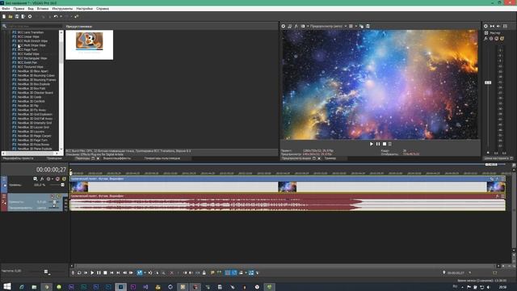Viewport: 517px width, 291px height.
Task: Open video preview settings gear
Action: click(x=283, y=26)
